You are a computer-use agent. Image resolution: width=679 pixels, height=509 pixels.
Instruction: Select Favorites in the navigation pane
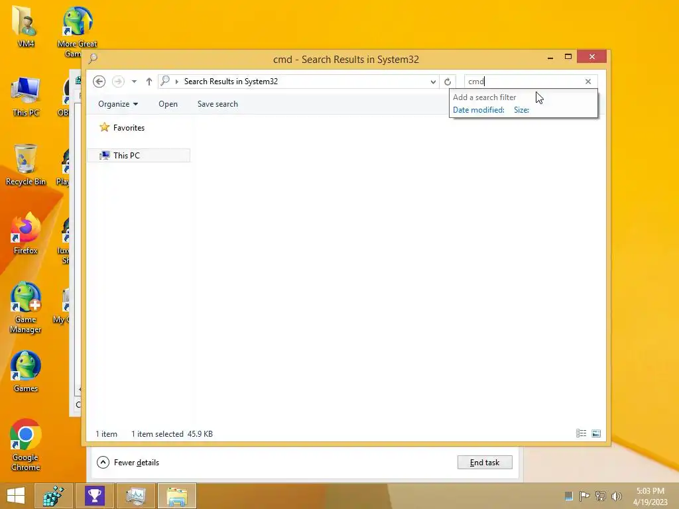[x=129, y=128]
